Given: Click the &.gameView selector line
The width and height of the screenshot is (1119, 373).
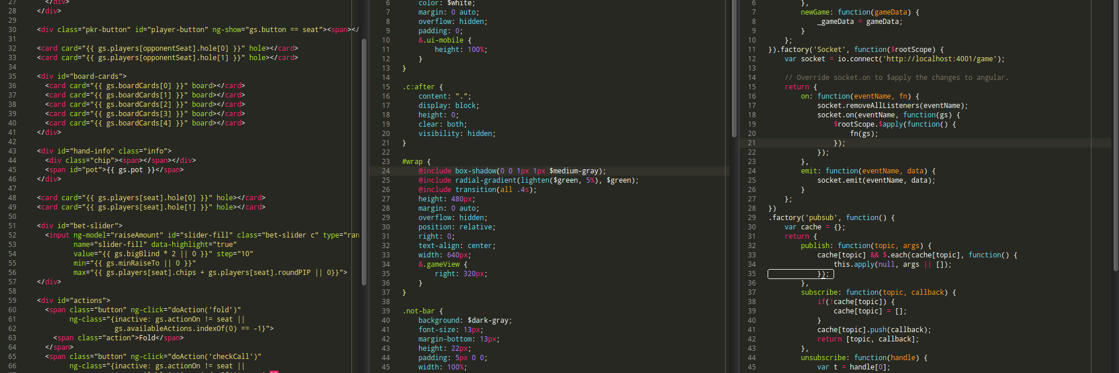Looking at the screenshot, I should (443, 264).
